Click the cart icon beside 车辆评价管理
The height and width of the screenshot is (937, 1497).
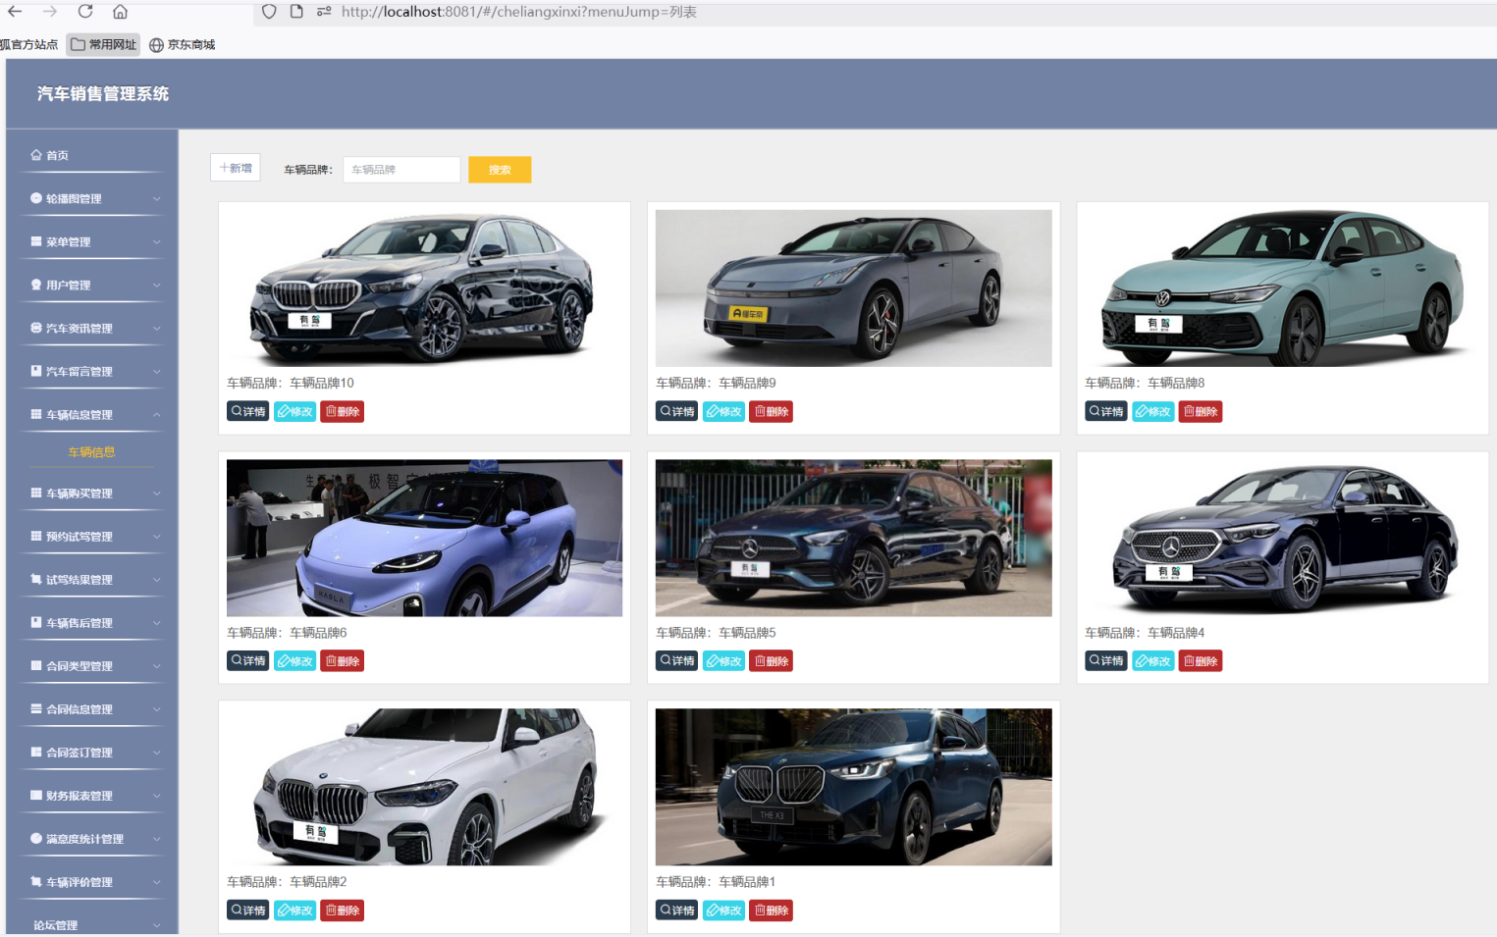pos(36,882)
